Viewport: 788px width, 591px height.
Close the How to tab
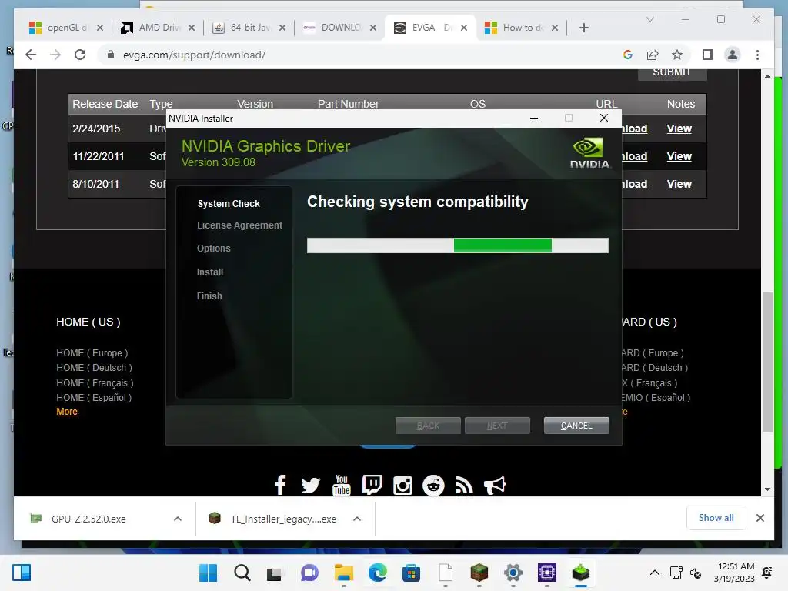pyautogui.click(x=555, y=28)
